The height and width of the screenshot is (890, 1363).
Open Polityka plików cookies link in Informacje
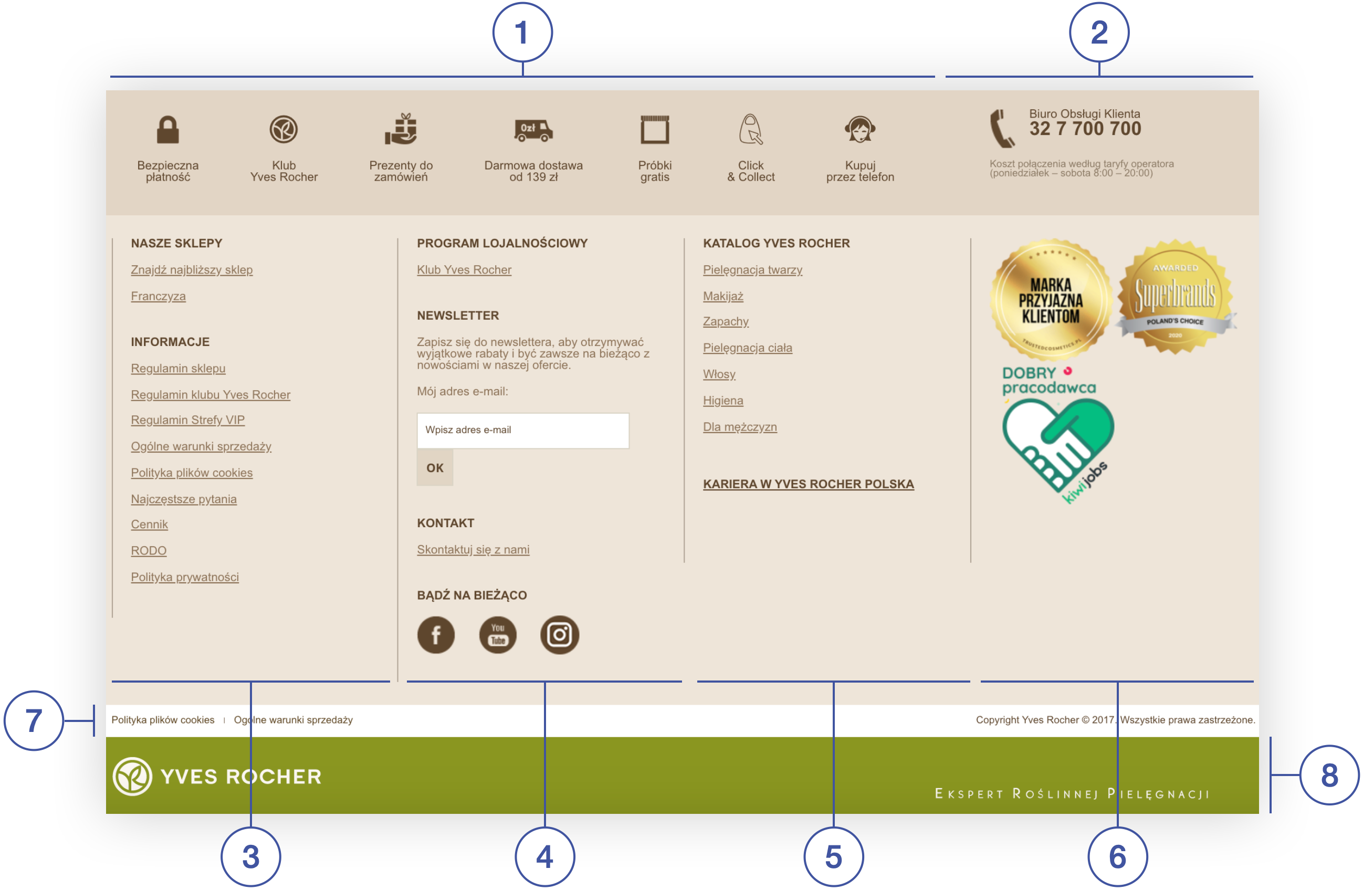point(191,473)
